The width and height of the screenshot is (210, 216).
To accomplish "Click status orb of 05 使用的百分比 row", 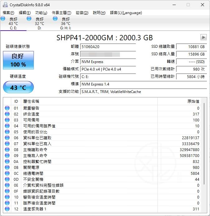I will coord(7,132).
